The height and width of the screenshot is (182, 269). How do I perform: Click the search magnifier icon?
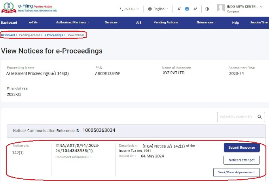(260, 117)
